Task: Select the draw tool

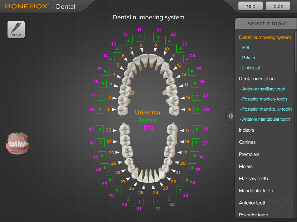Action: tap(16, 29)
